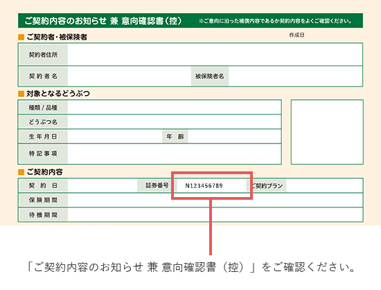Click the 証券番号 label

(x=157, y=186)
